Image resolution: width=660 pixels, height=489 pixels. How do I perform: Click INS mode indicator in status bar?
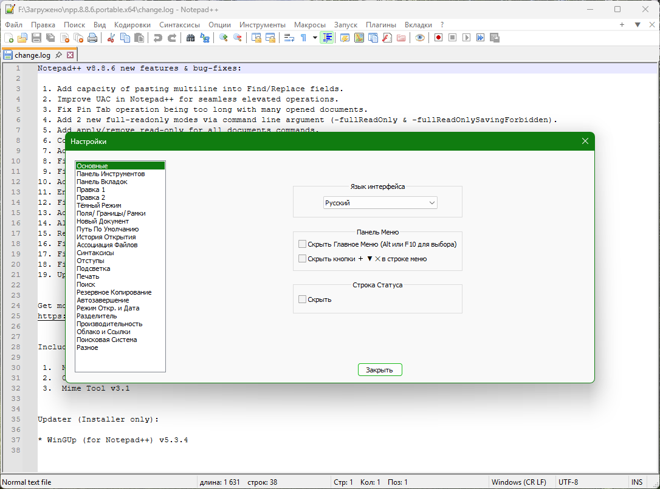point(637,482)
